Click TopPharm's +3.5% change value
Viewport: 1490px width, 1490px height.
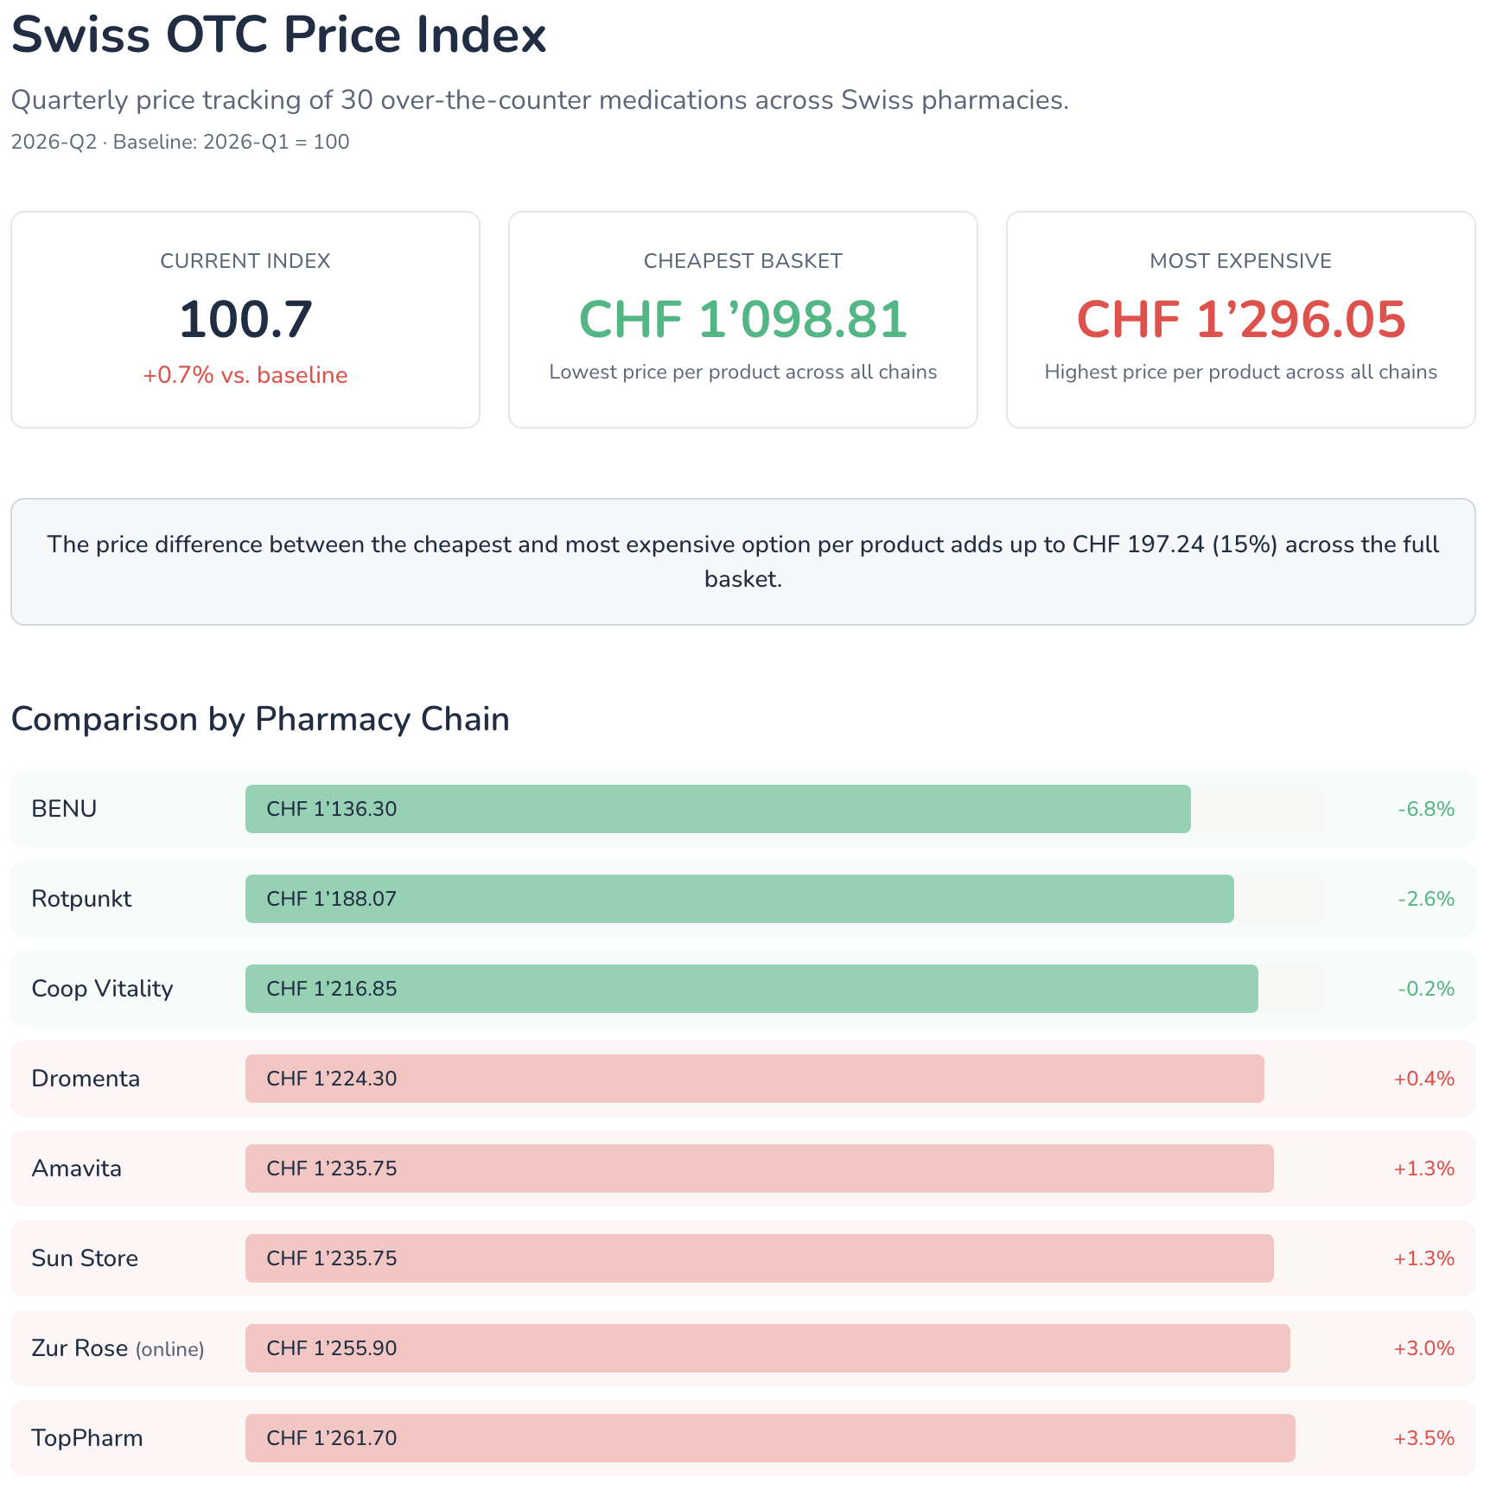tap(1423, 1438)
